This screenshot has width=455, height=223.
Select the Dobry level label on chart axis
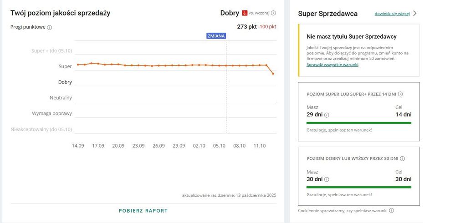coord(65,82)
